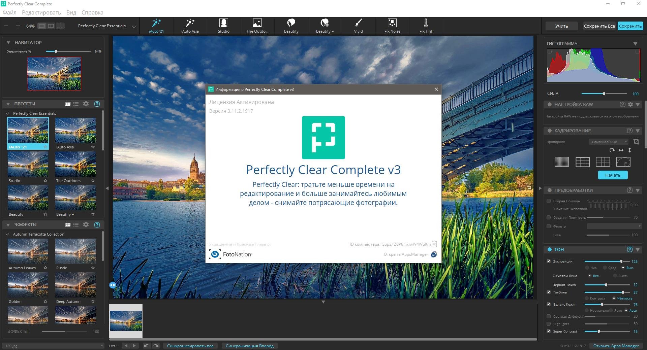Viewport: 647px width, 350px height.
Task: Open presets panel settings gear
Action: [86, 104]
